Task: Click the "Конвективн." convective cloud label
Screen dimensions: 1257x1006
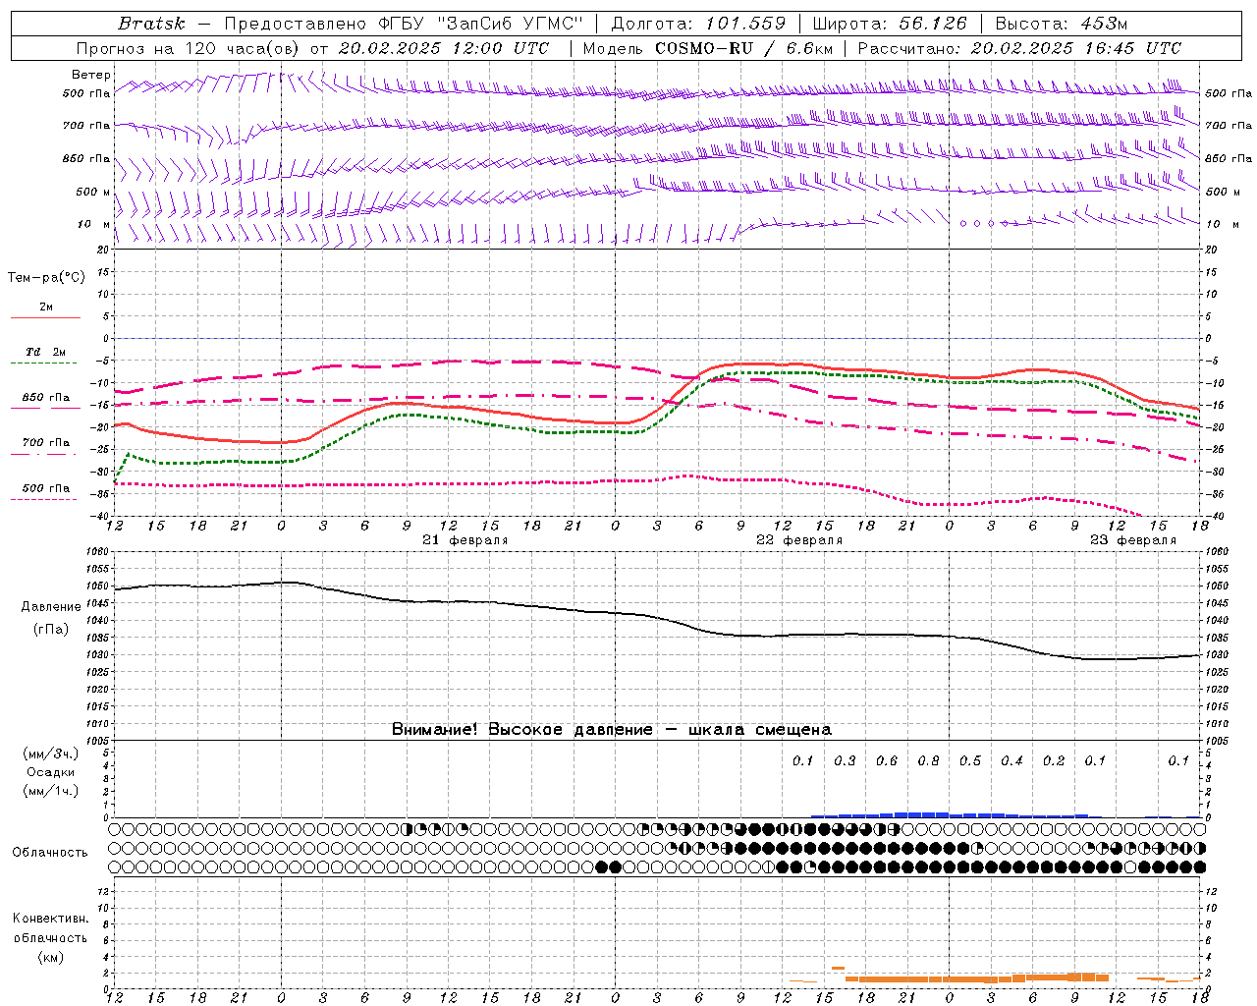Action: point(51,919)
